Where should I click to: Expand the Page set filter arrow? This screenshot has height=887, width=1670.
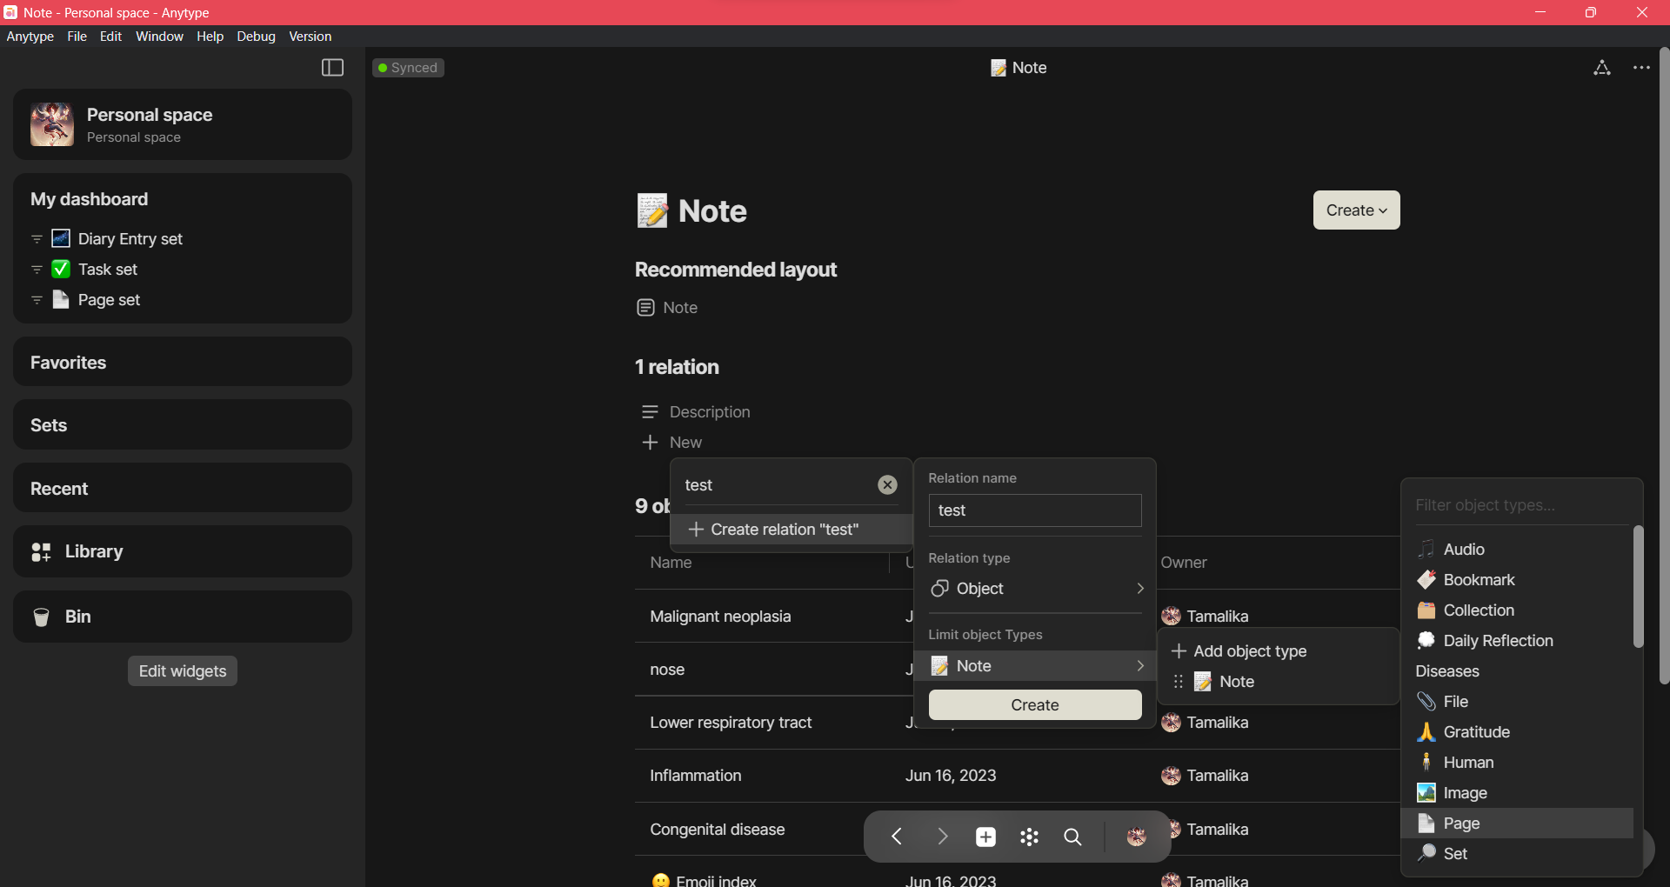(x=37, y=300)
